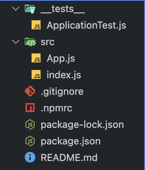Click the git icon beside .gitignore
This screenshot has width=145, height=170.
(30, 91)
